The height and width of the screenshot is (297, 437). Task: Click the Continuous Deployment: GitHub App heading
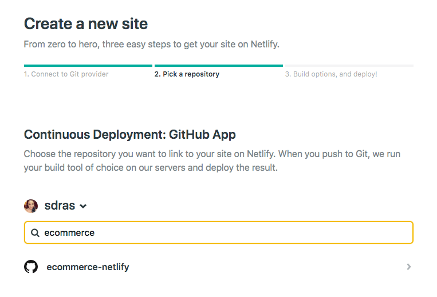pos(130,134)
